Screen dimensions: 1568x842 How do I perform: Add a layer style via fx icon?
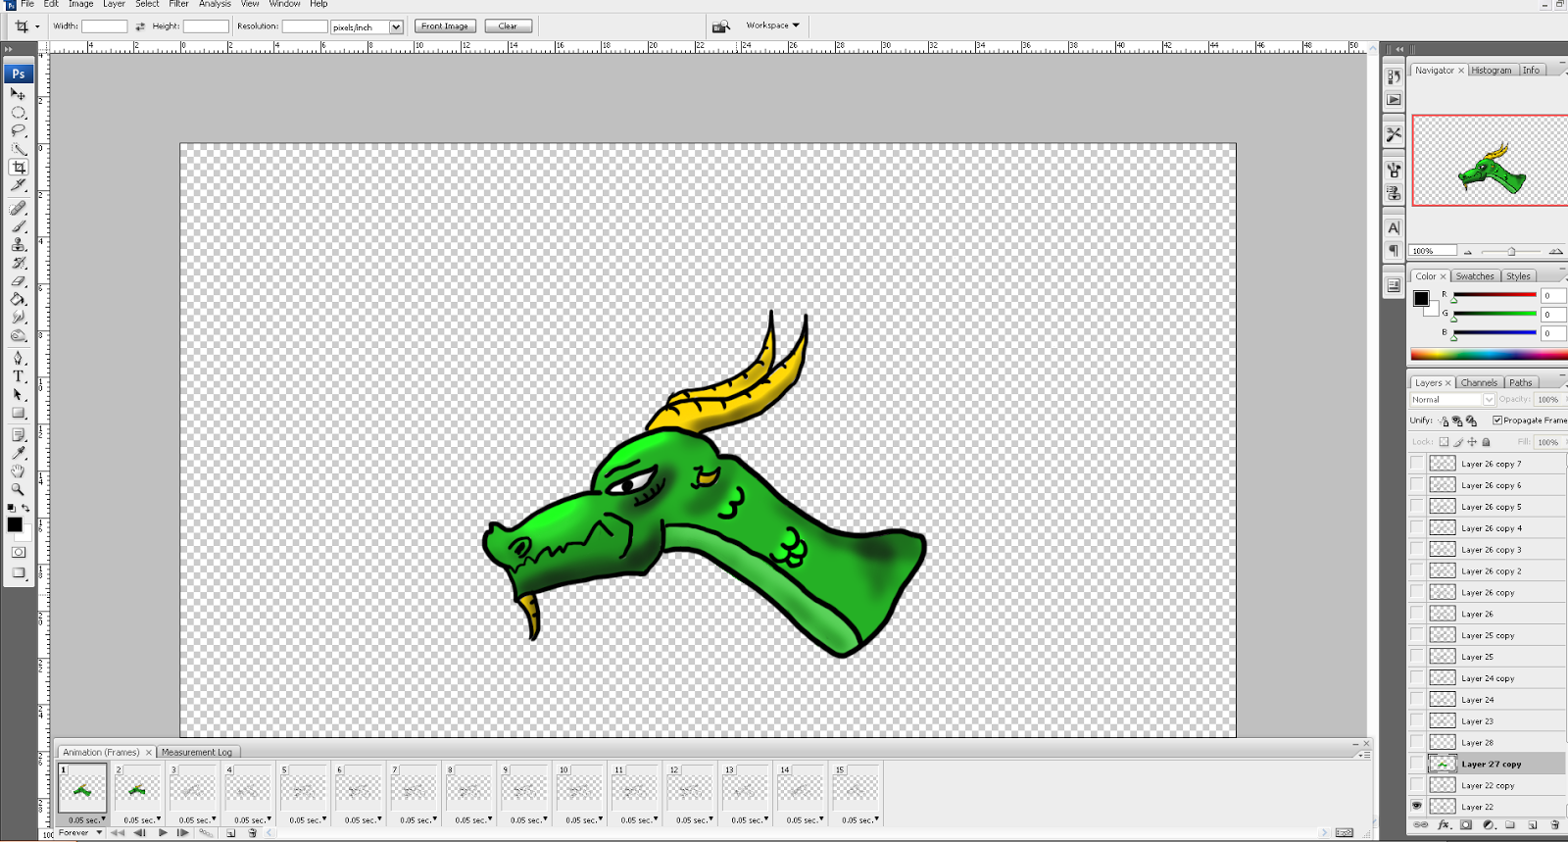(x=1444, y=825)
